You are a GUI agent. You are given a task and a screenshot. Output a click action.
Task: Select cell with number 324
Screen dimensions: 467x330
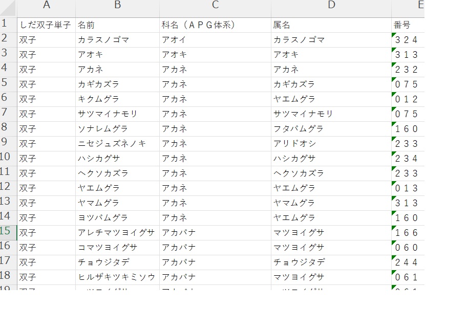[x=408, y=40]
